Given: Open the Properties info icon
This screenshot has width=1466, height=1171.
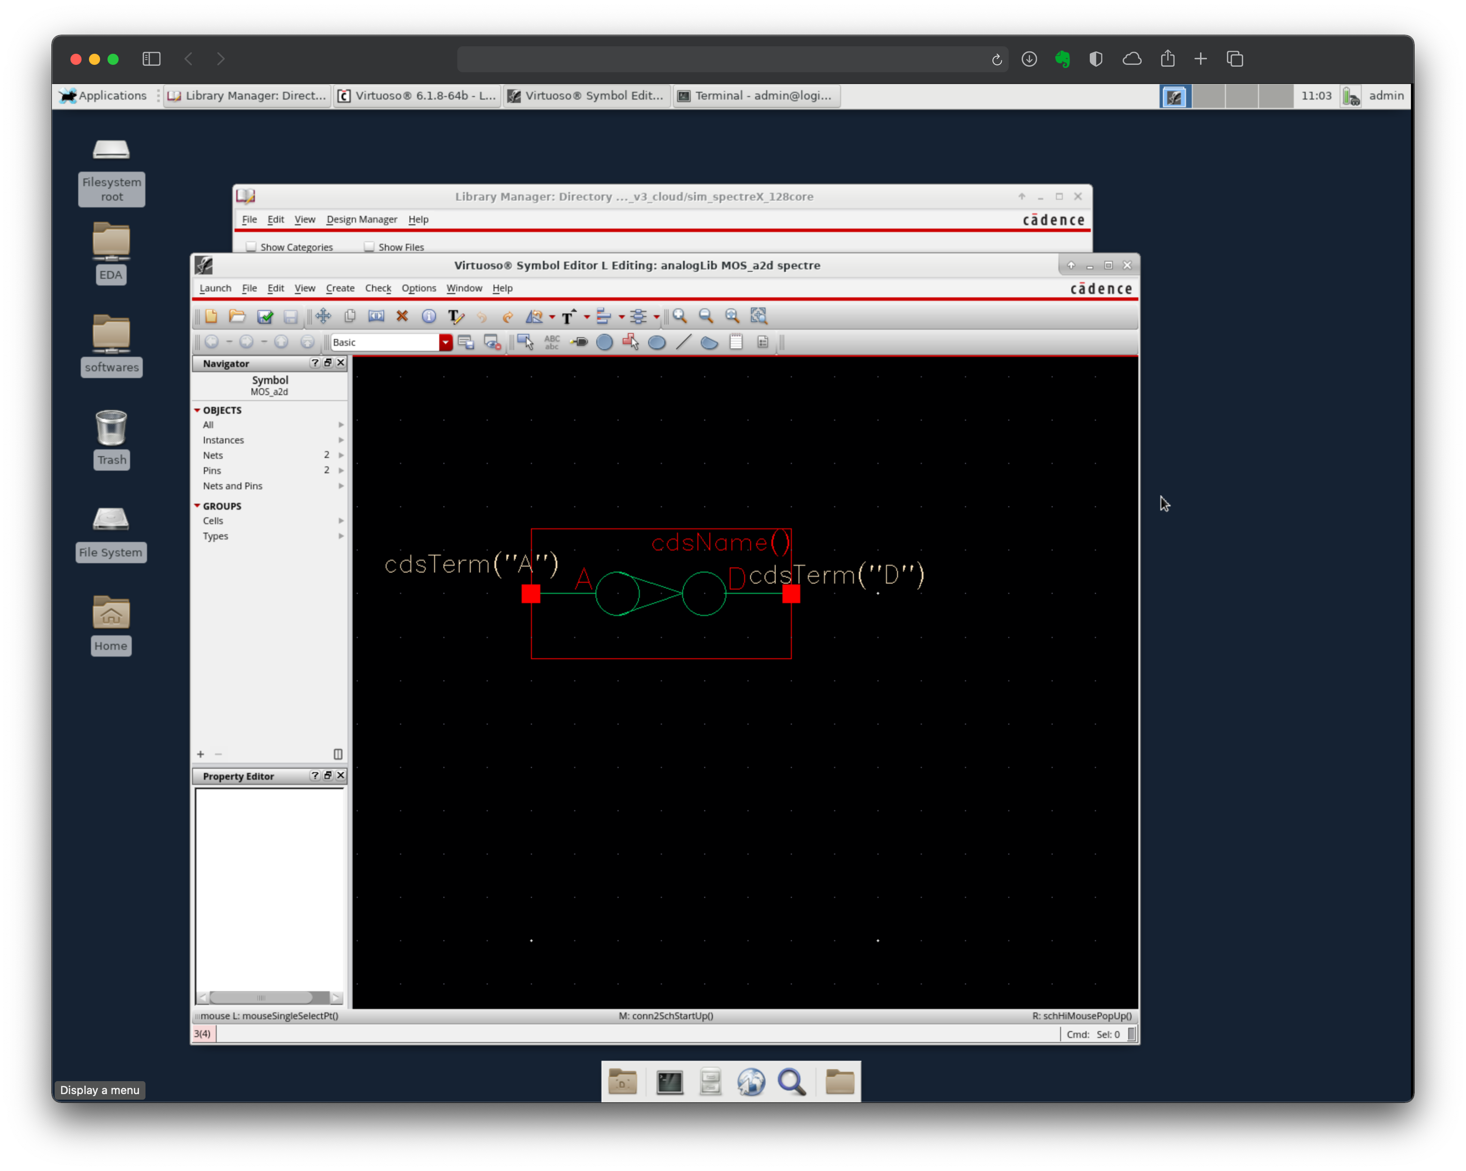Looking at the screenshot, I should tap(429, 316).
